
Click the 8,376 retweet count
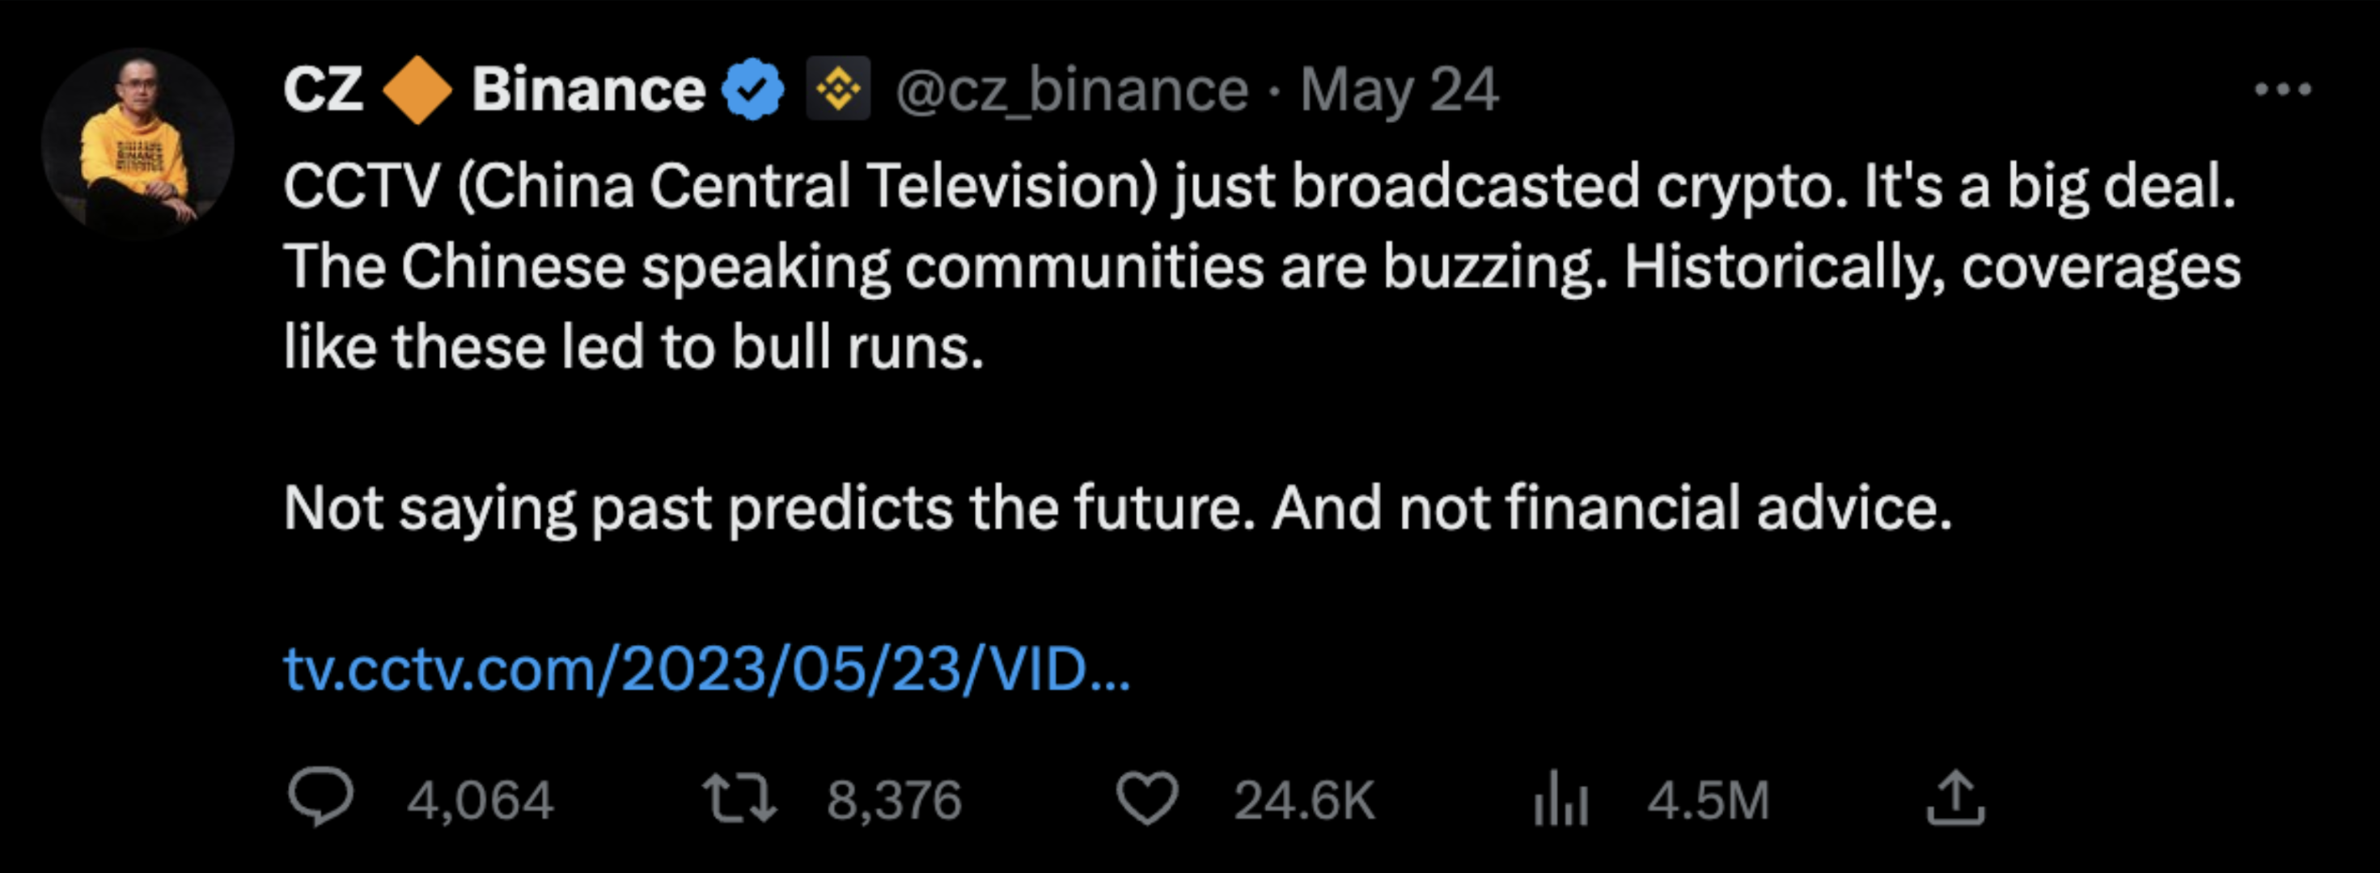(x=893, y=799)
